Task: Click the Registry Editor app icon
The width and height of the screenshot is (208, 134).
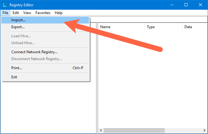Action: point(5,5)
